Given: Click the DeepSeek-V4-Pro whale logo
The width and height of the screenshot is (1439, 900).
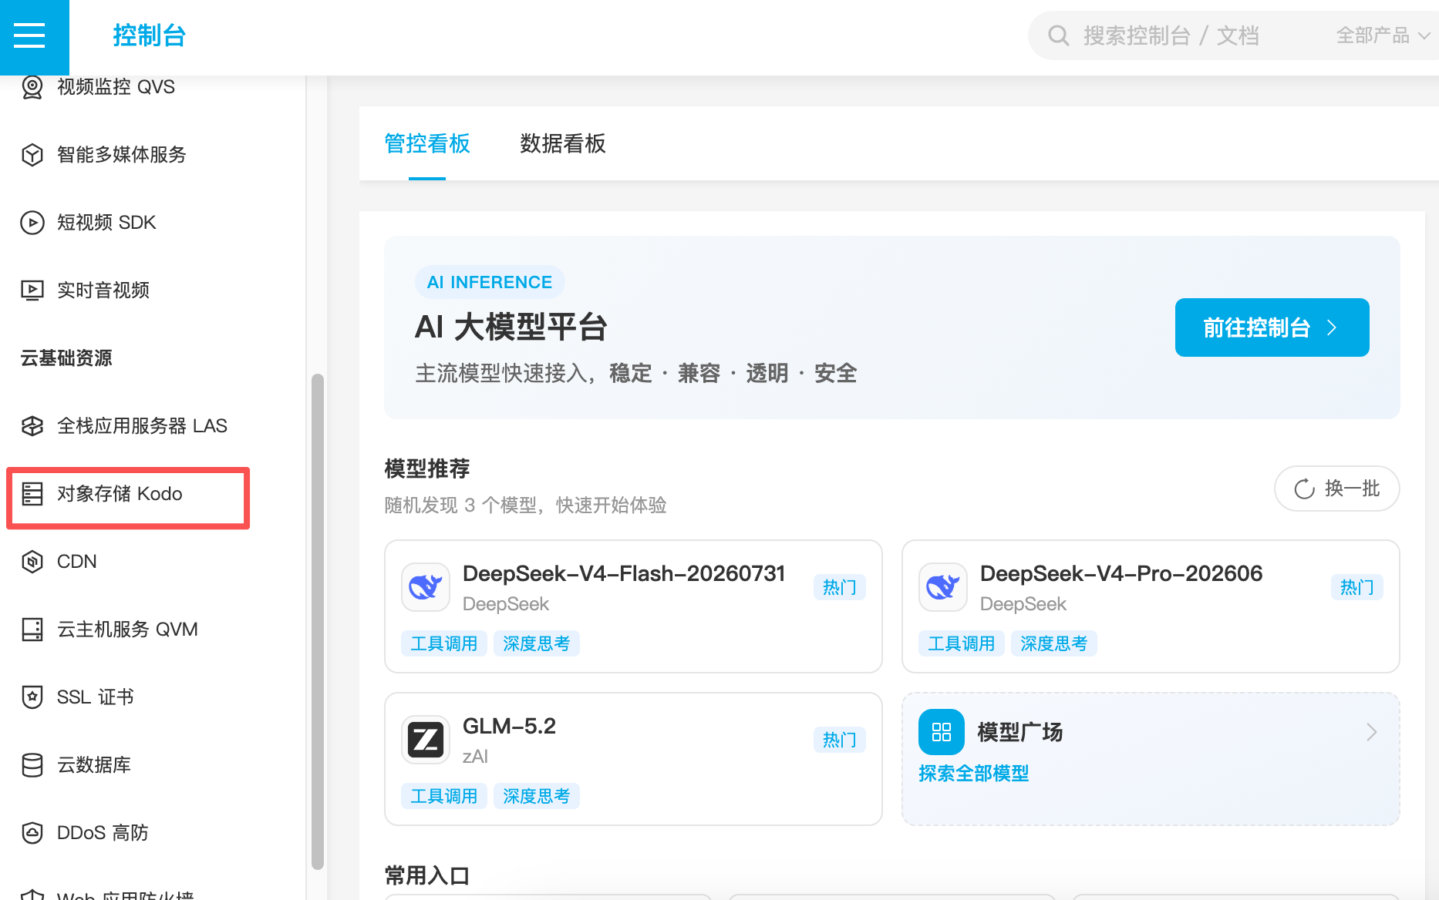Looking at the screenshot, I should tap(943, 587).
